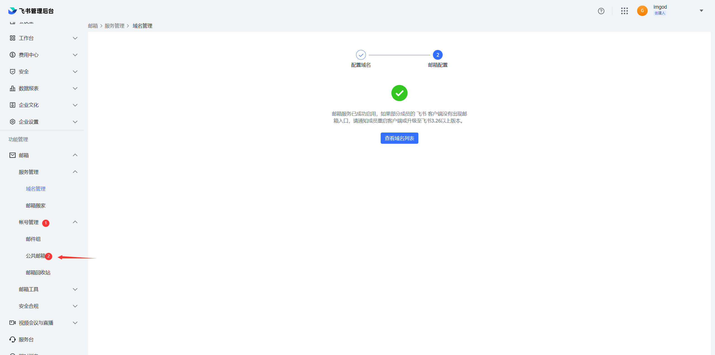
Task: Click 服务管理 breadcrumb link
Action: click(x=115, y=26)
